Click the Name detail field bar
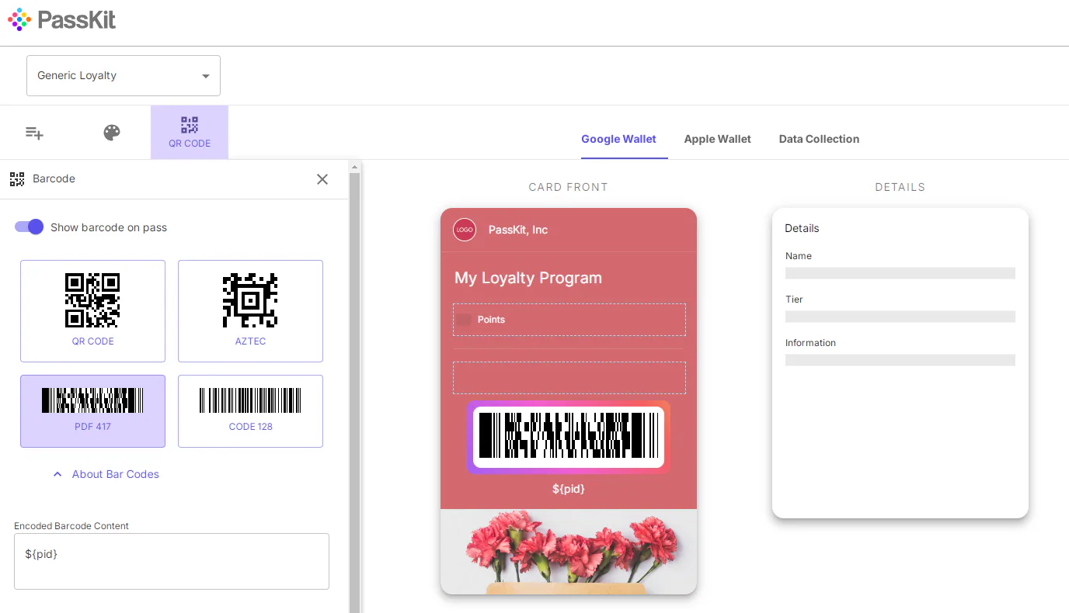Image resolution: width=1069 pixels, height=613 pixels. 900,273
